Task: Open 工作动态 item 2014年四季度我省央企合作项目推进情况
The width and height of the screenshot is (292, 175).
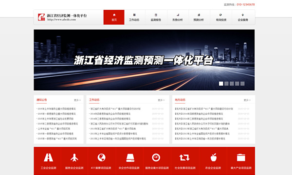Action: click(110, 114)
